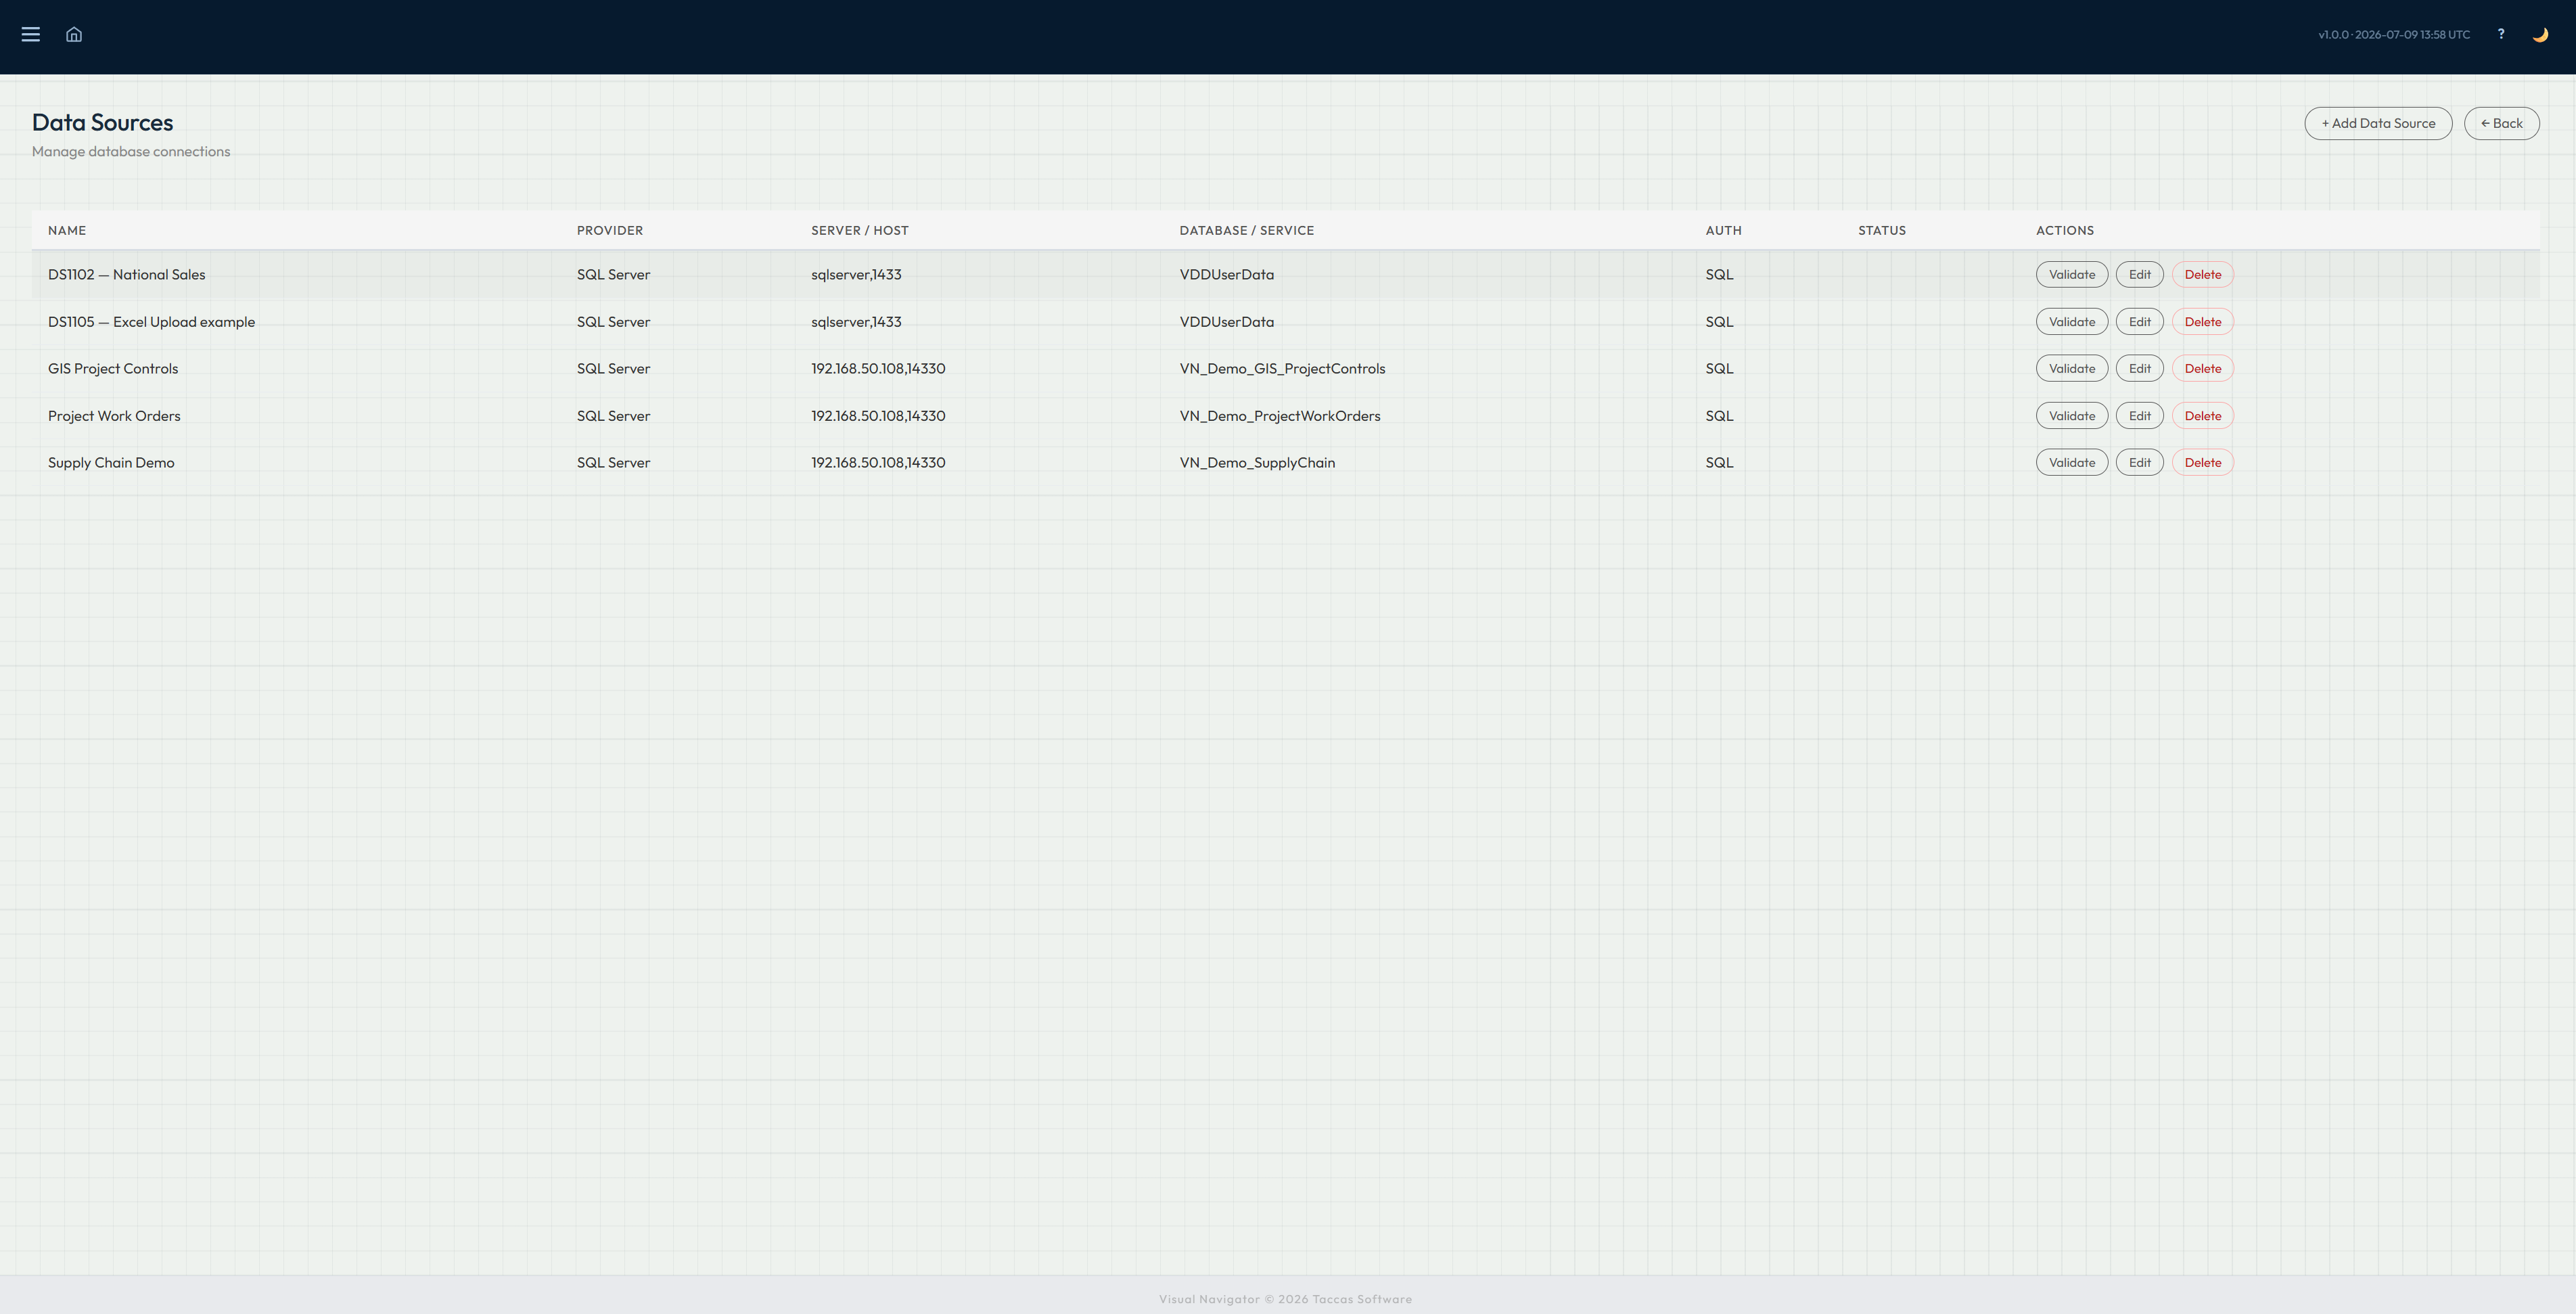Click Add Data Source button
2576x1314 pixels.
2378,123
